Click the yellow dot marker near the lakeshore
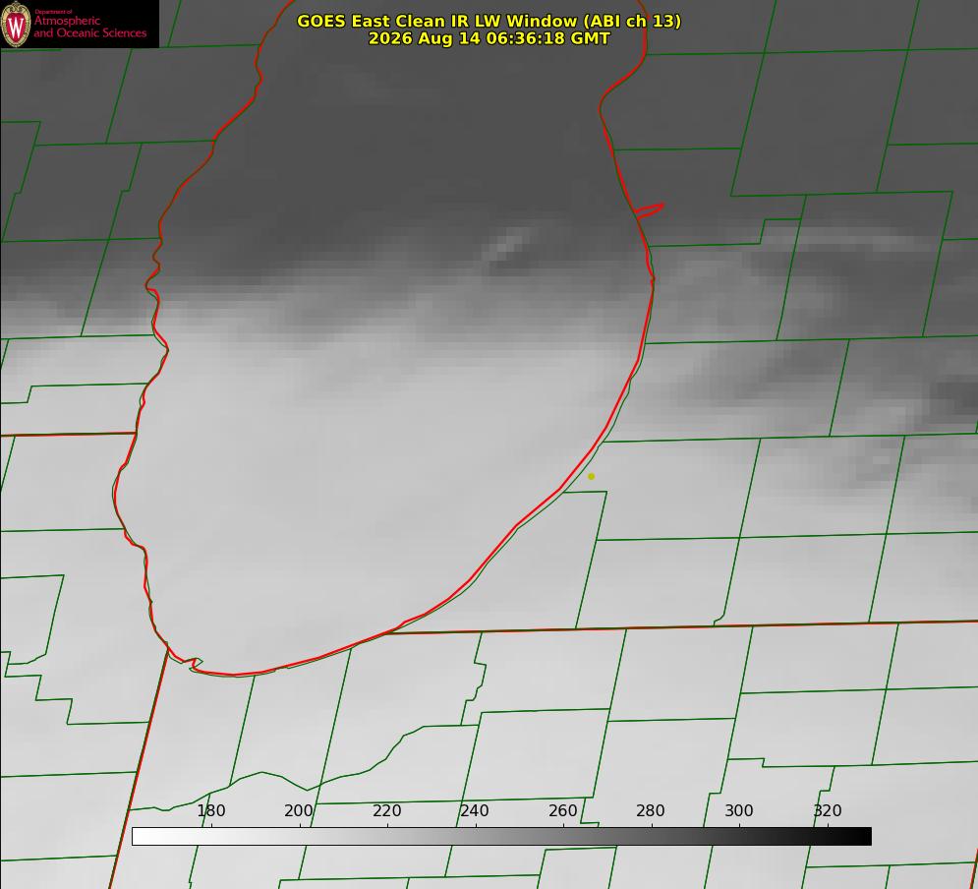The image size is (978, 889). (x=592, y=477)
